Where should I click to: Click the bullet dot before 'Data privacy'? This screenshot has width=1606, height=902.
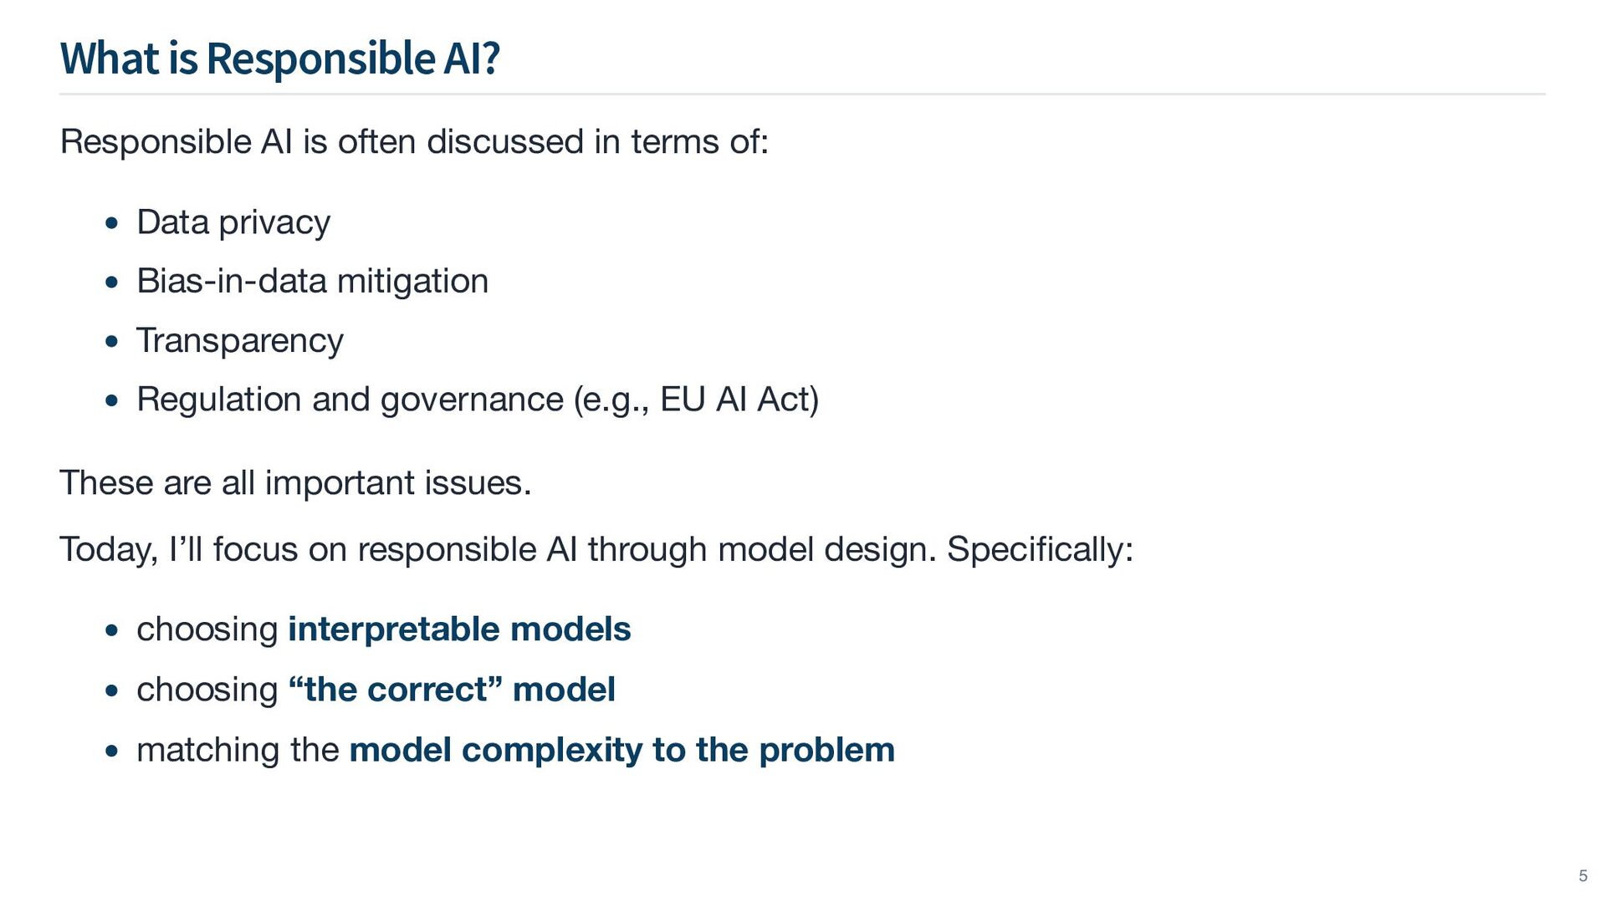pyautogui.click(x=112, y=224)
